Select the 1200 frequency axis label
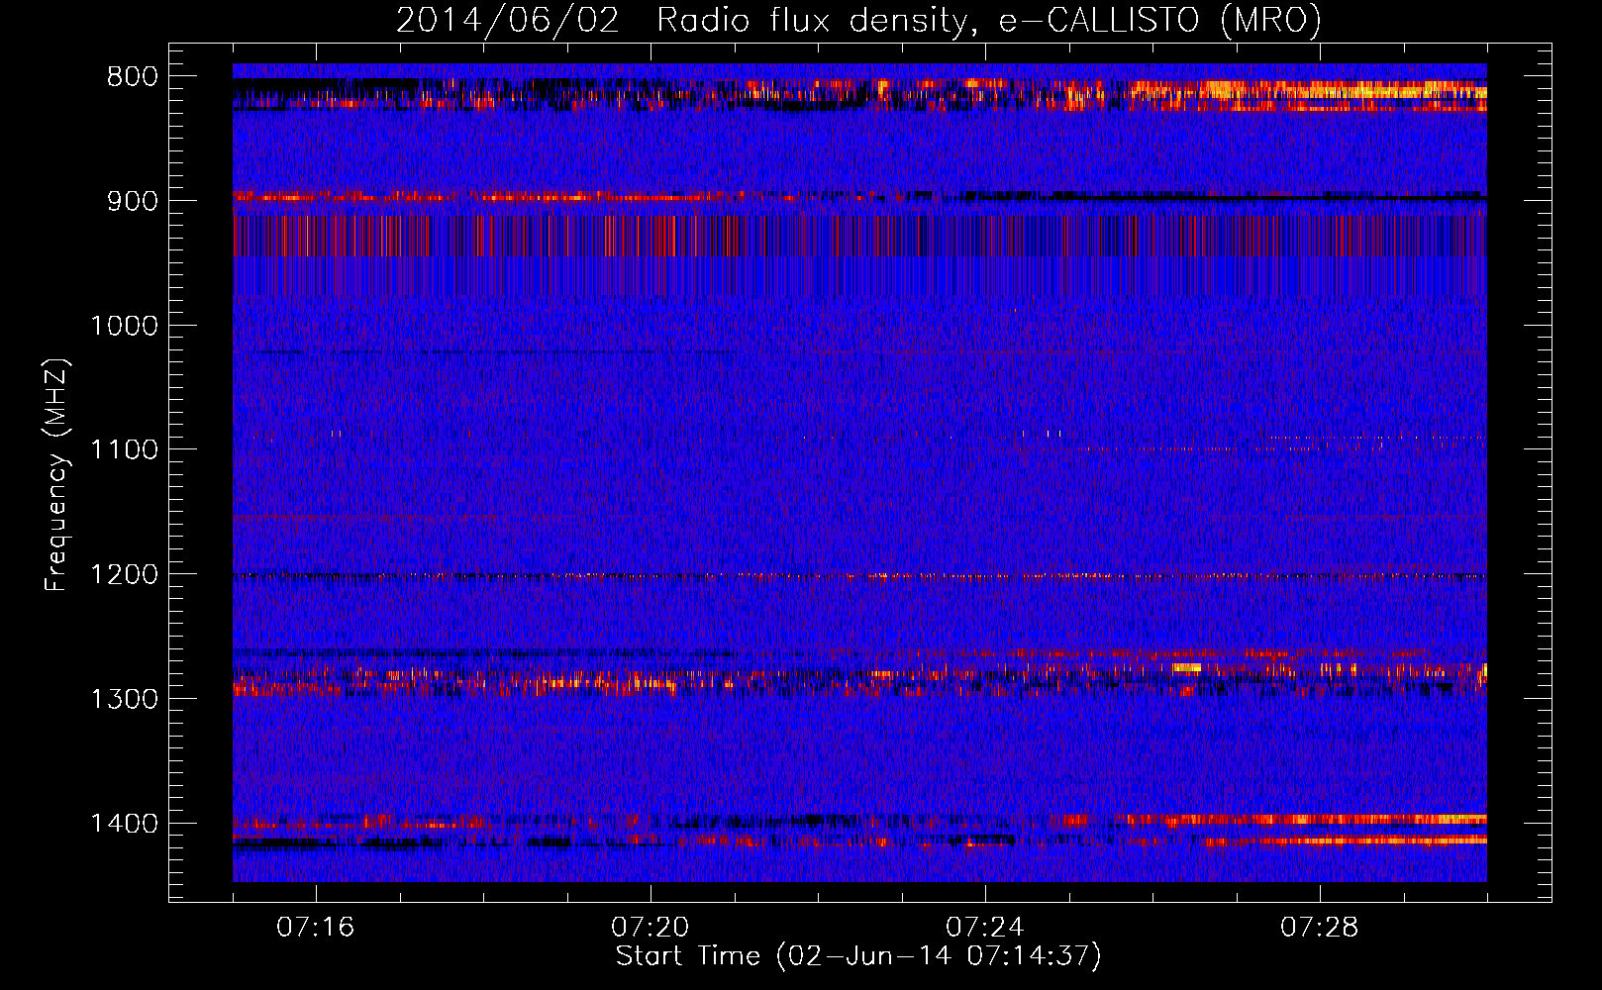The image size is (1602, 990). point(124,575)
